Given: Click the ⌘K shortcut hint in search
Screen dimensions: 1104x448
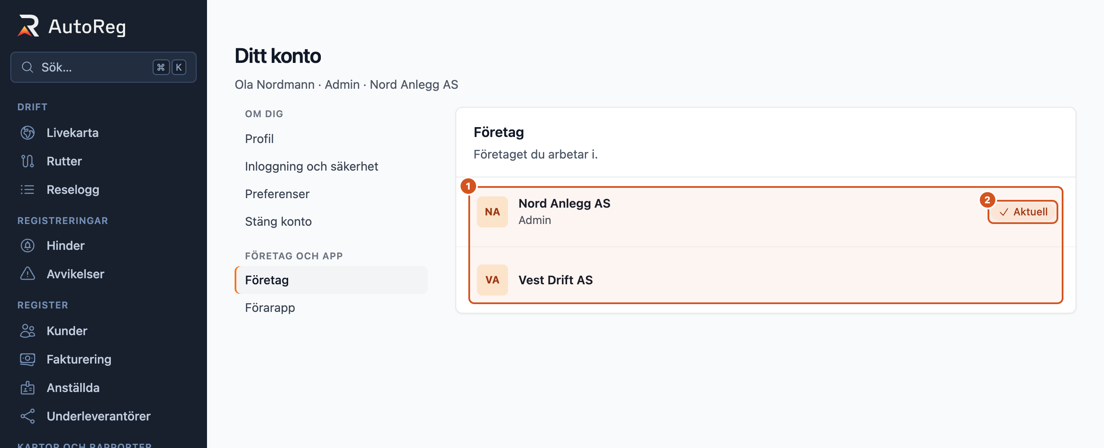Looking at the screenshot, I should pos(169,67).
